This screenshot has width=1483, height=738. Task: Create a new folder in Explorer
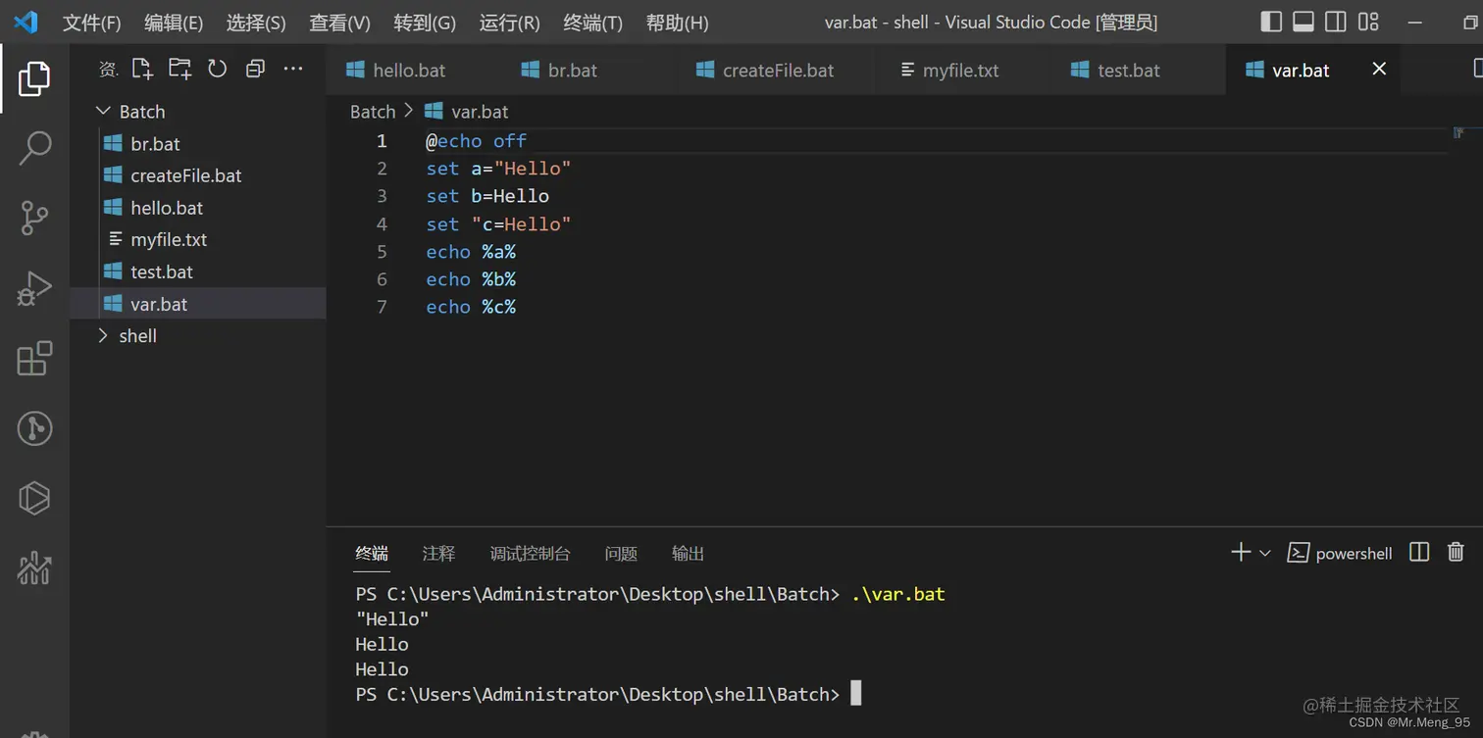[x=179, y=69]
